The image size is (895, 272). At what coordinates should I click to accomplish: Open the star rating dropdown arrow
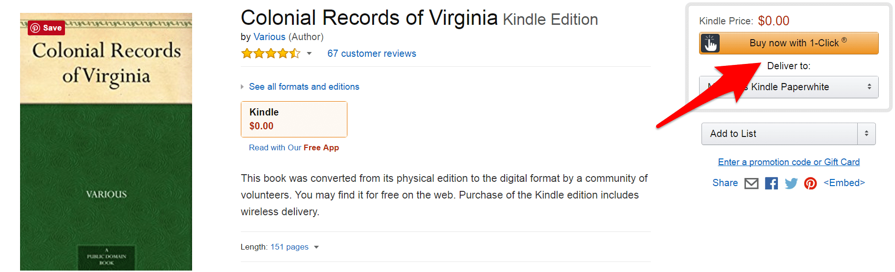(309, 53)
